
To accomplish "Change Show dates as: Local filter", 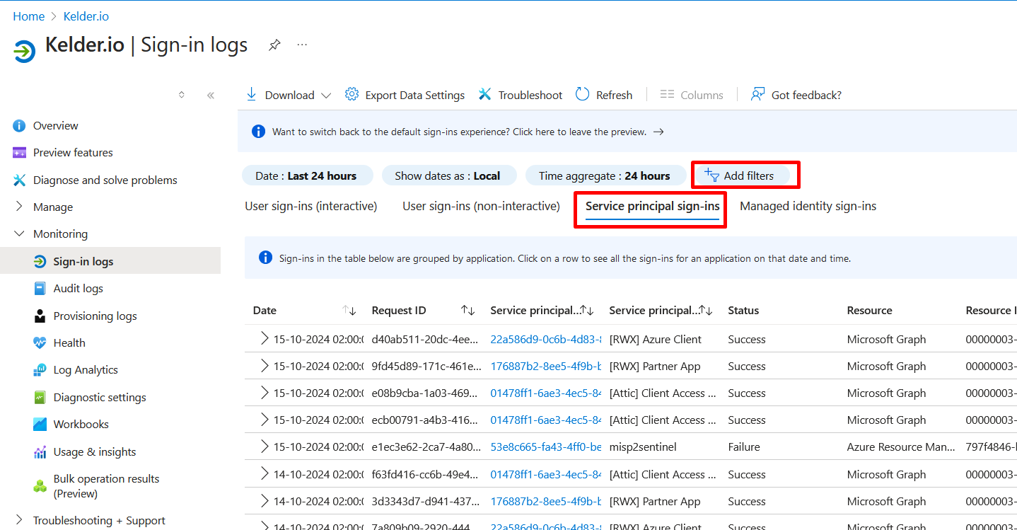I will pos(448,175).
